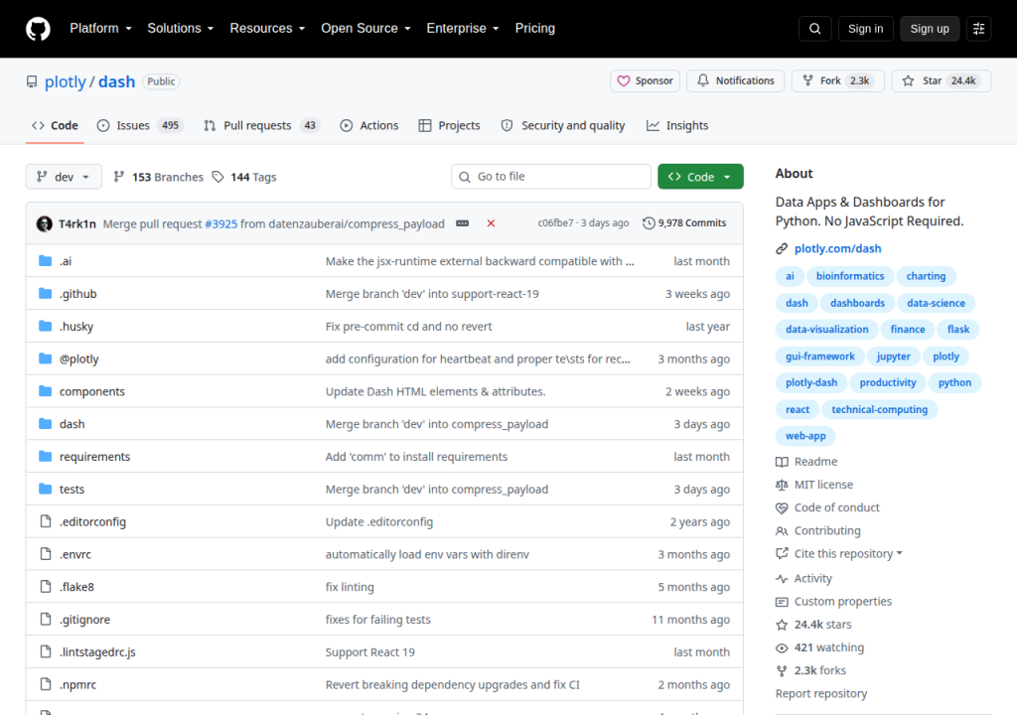
Task: Expand the Open Source menu
Action: (365, 29)
